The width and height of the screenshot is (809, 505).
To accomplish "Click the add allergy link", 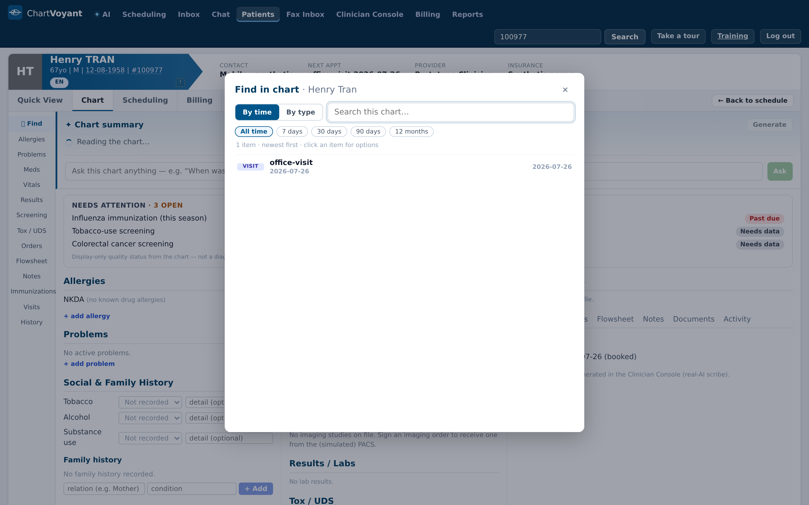I will pos(87,316).
